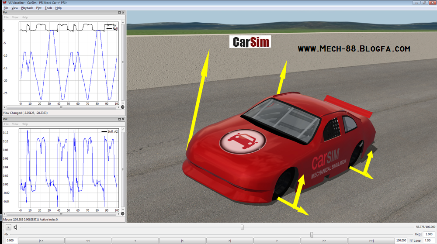The width and height of the screenshot is (437, 244).
Task: Click the Roll legend entry in upper plot
Action: tap(112, 28)
